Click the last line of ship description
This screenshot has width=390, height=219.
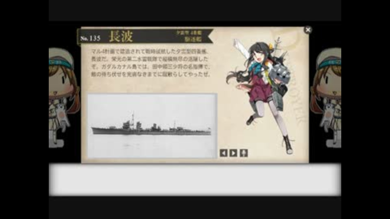(x=151, y=74)
